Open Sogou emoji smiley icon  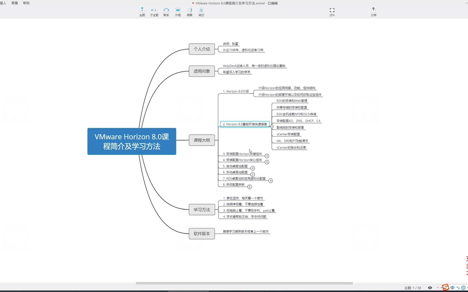click(x=463, y=288)
